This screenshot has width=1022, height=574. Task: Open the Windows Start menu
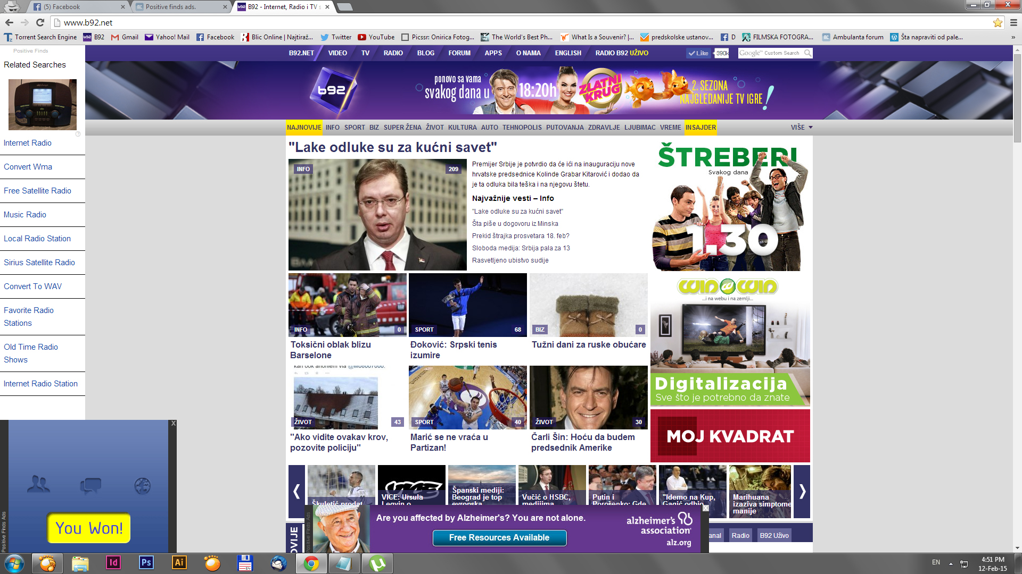coord(14,563)
